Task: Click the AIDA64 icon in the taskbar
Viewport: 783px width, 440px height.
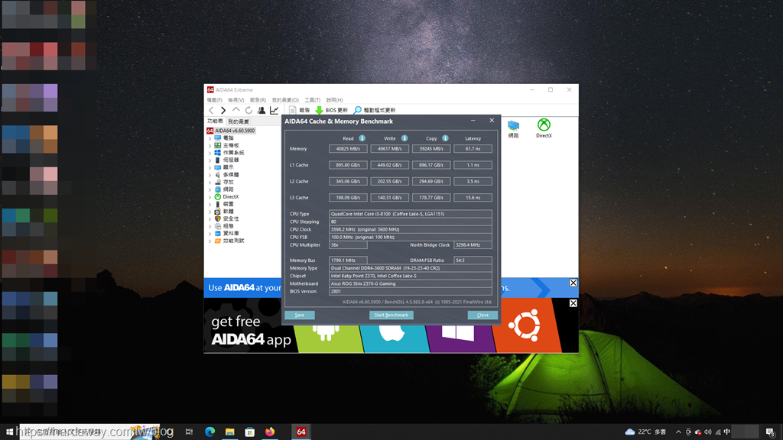Action: pyautogui.click(x=301, y=432)
